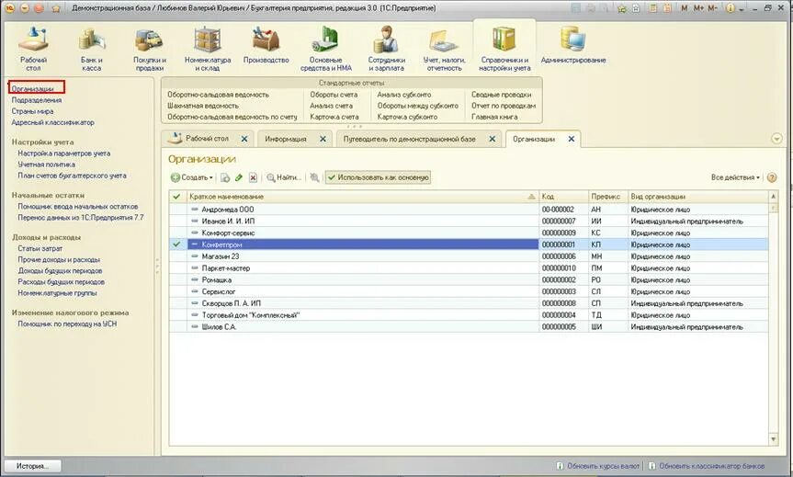Open План счетов бухгалтерского учета
The width and height of the screenshot is (793, 477).
pos(72,176)
